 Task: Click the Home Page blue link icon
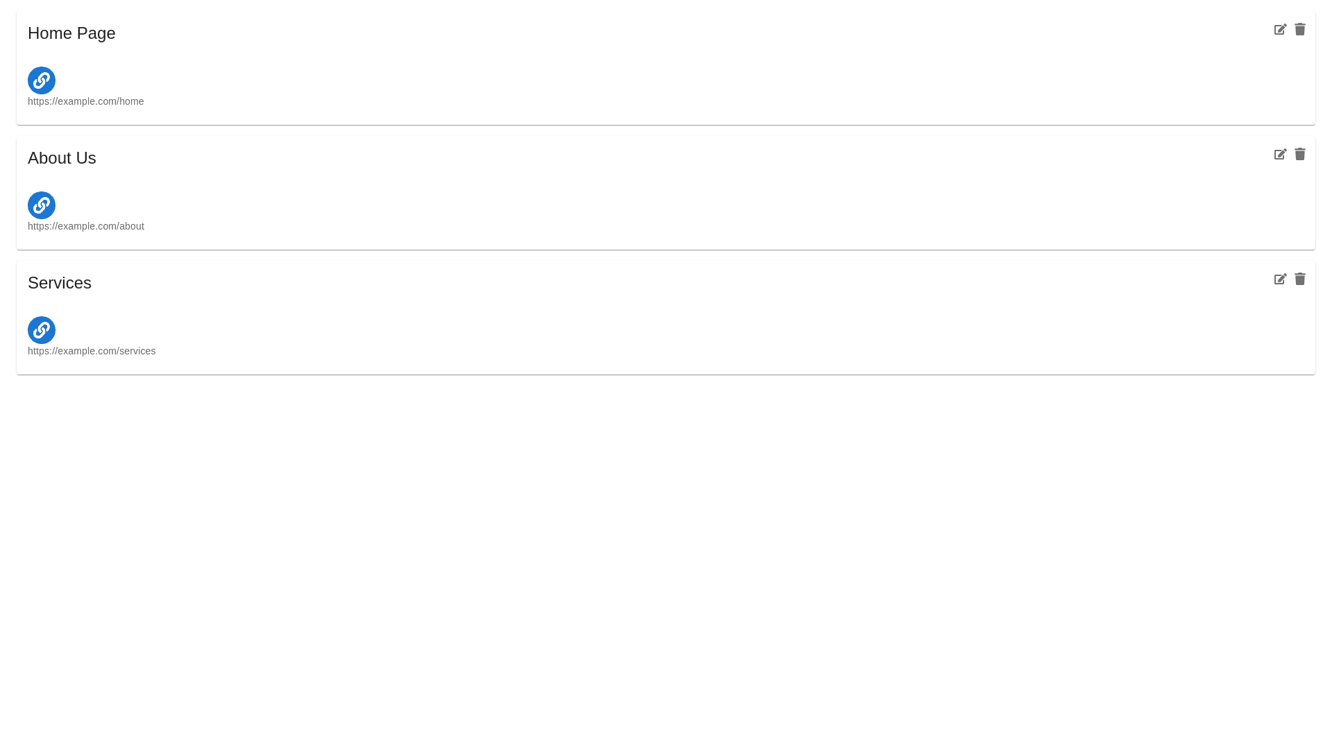[42, 80]
